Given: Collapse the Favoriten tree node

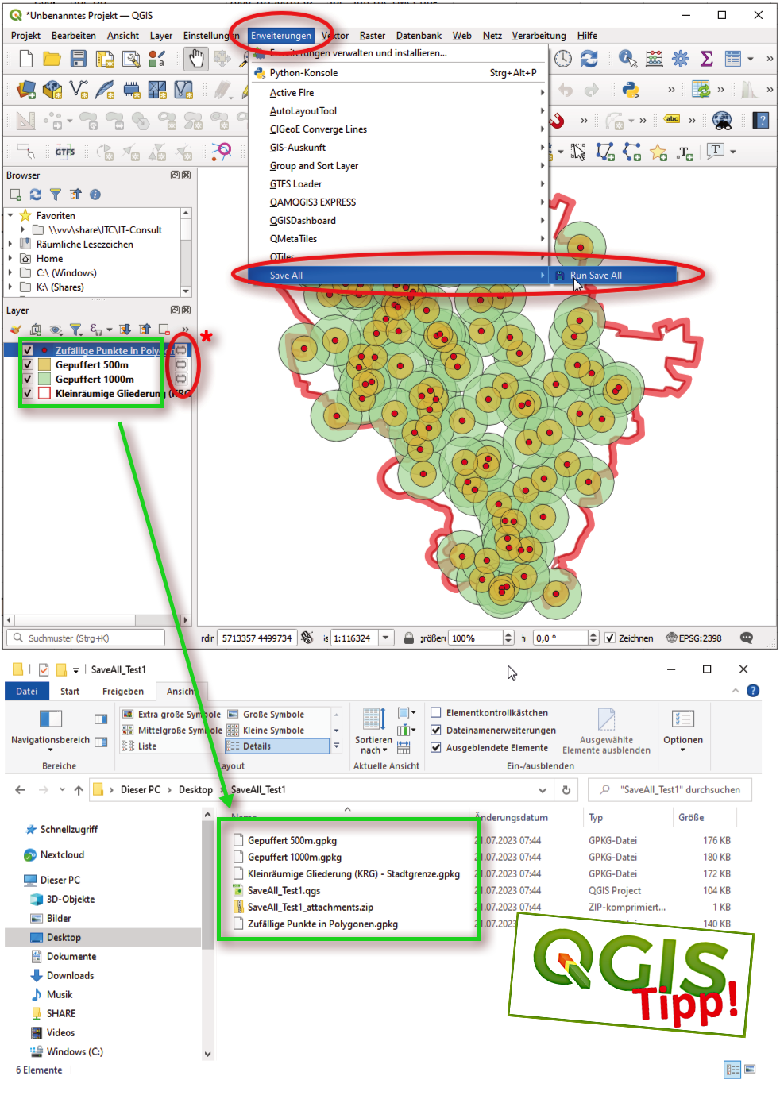Looking at the screenshot, I should point(10,215).
